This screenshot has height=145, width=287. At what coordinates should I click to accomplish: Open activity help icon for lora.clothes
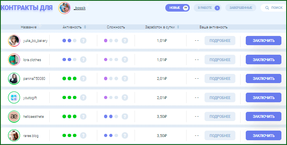coord(83,60)
